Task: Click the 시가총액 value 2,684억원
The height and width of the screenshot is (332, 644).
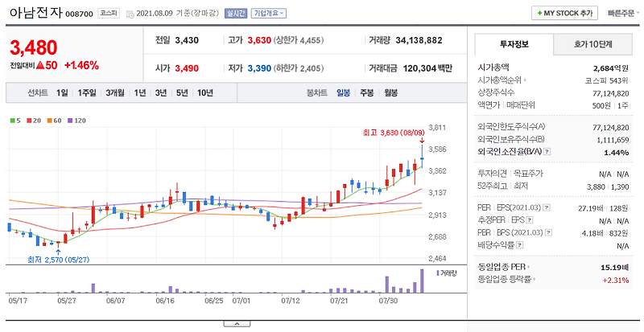Action: (x=611, y=68)
